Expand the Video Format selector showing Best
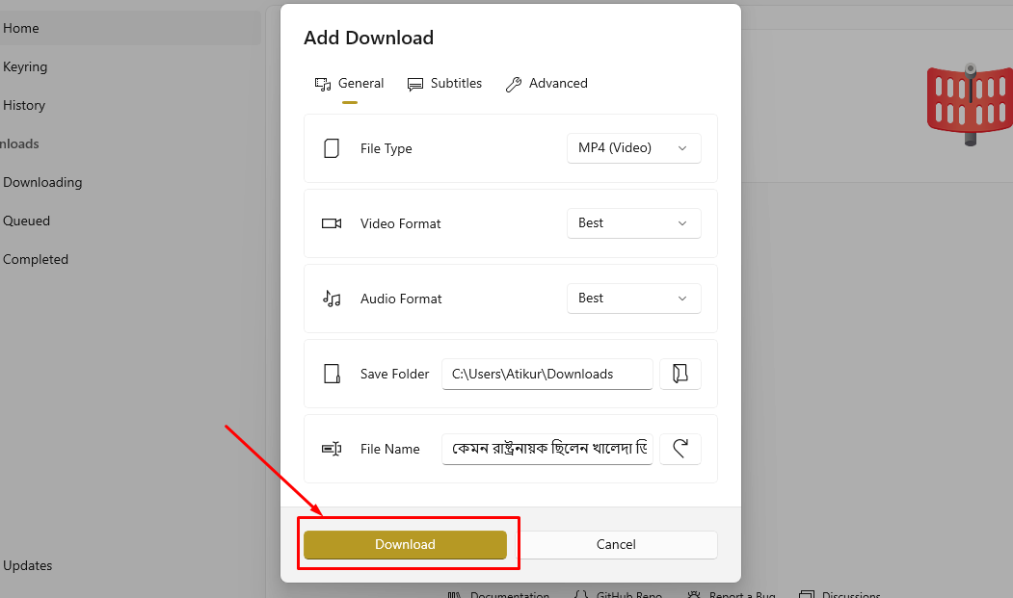This screenshot has height=598, width=1013. [633, 223]
